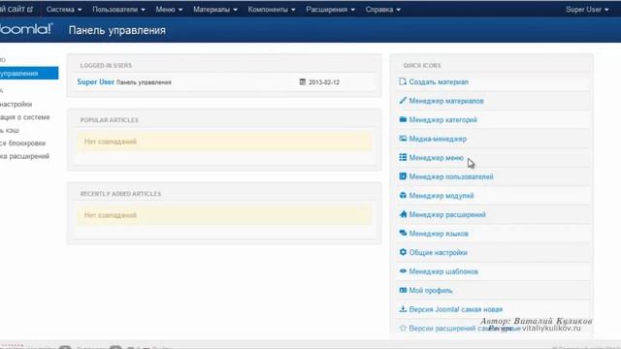
Task: Click the list icon for Менеджер меню
Action: click(x=403, y=157)
